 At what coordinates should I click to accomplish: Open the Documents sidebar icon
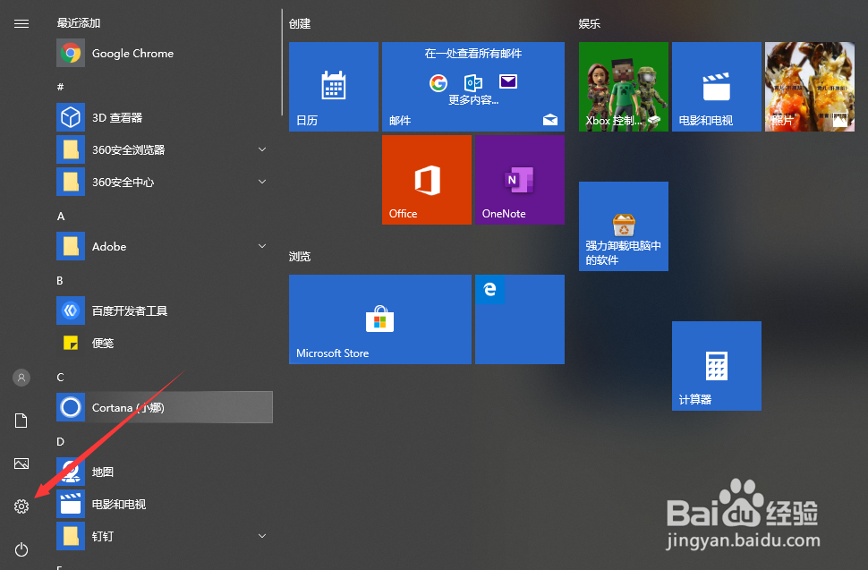(21, 421)
